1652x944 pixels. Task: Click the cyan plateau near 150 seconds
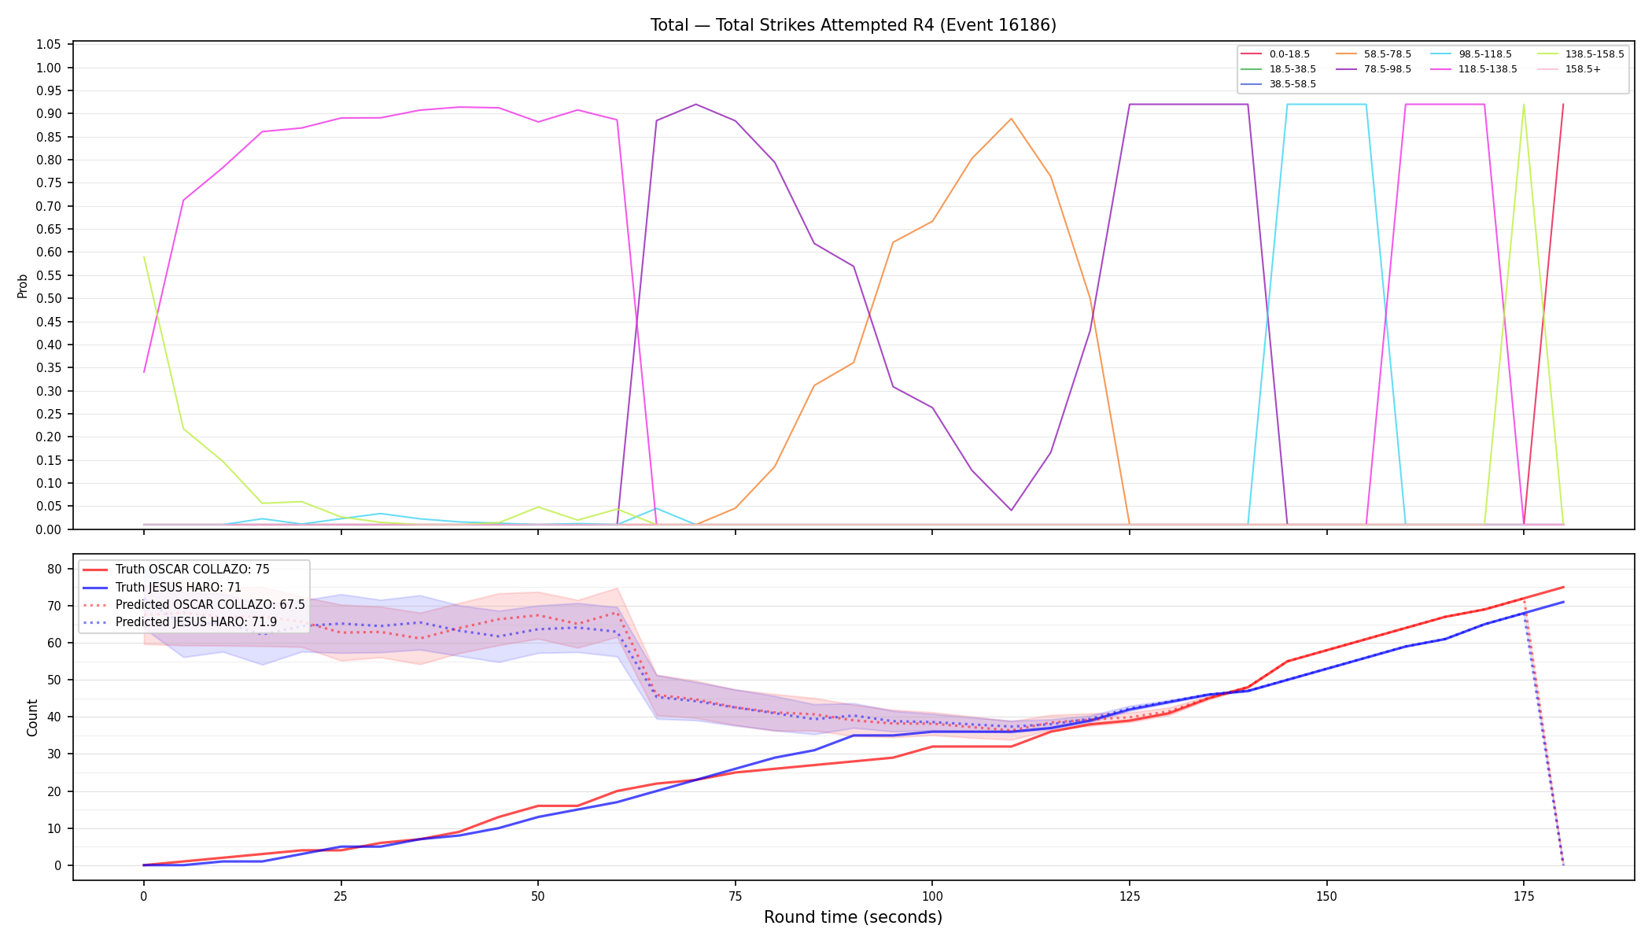point(1326,104)
